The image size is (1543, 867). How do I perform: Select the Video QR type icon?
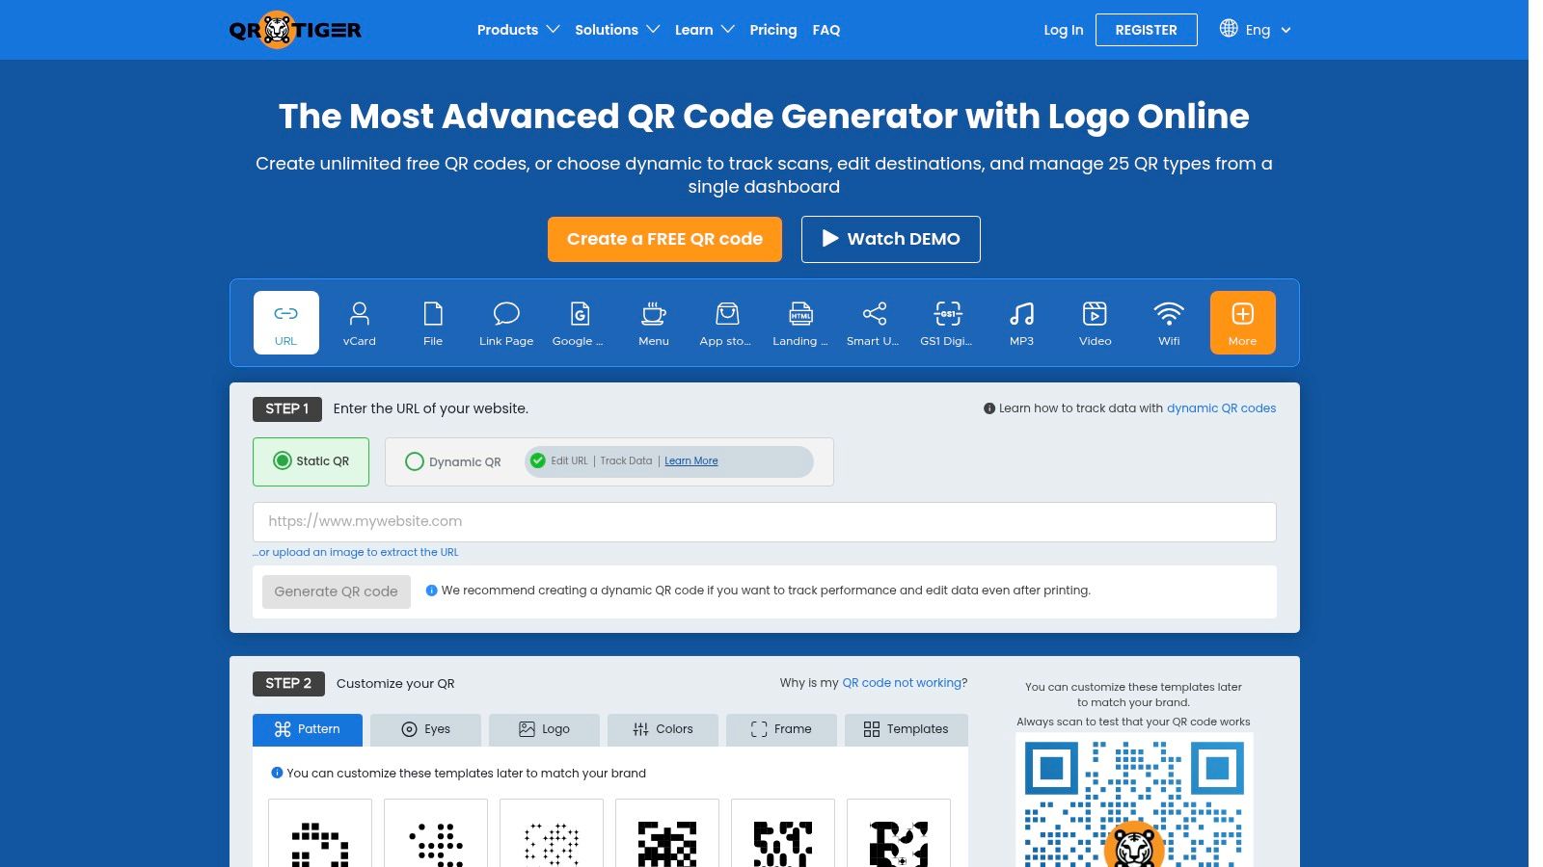1095,322
